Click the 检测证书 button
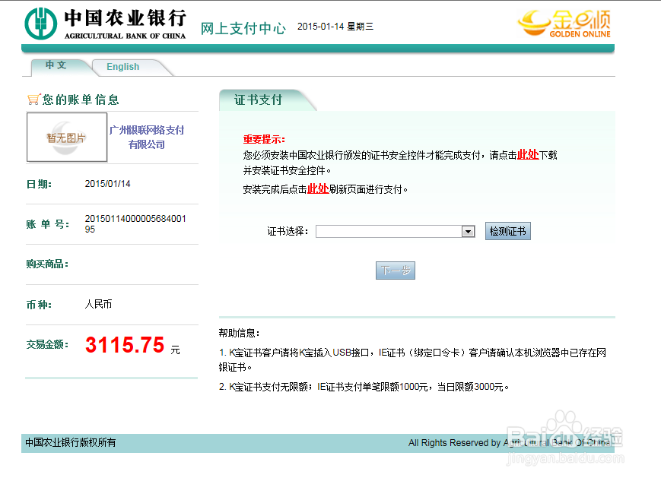The height and width of the screenshot is (481, 661). point(508,231)
